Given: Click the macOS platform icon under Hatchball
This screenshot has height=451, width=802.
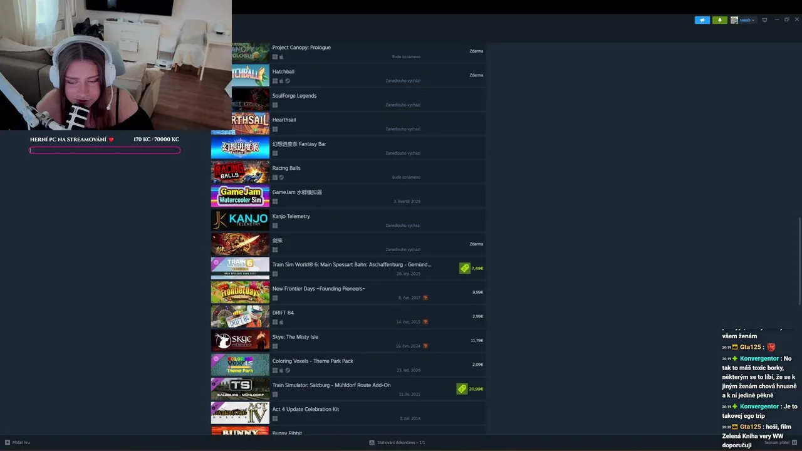Looking at the screenshot, I should click(281, 81).
